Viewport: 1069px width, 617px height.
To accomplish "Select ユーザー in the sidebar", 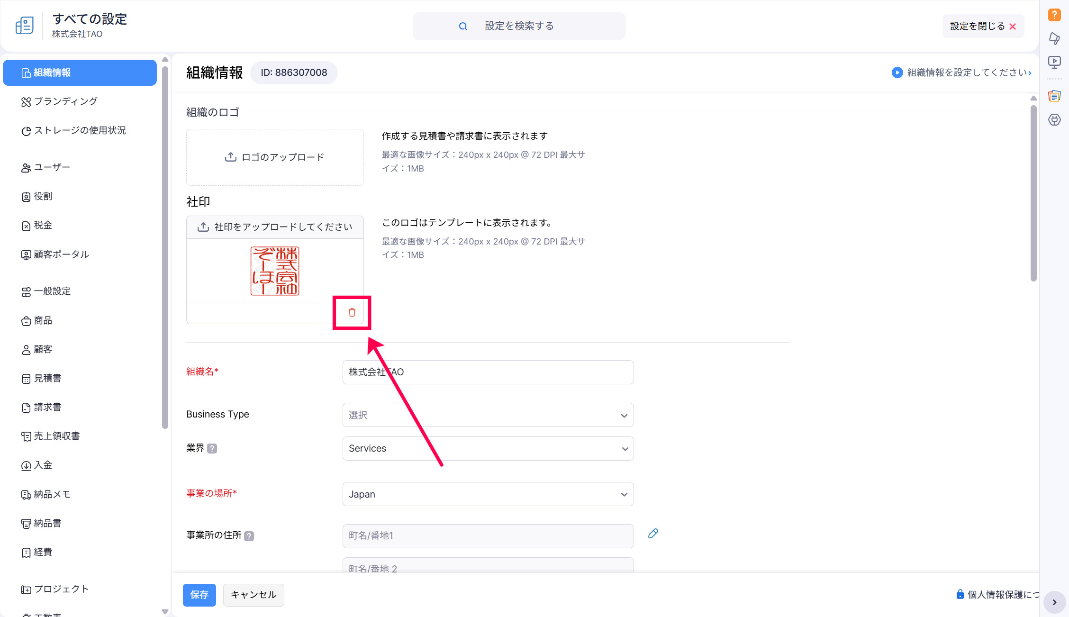I will (52, 167).
